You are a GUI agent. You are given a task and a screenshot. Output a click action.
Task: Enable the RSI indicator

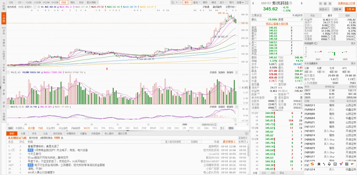103,128
